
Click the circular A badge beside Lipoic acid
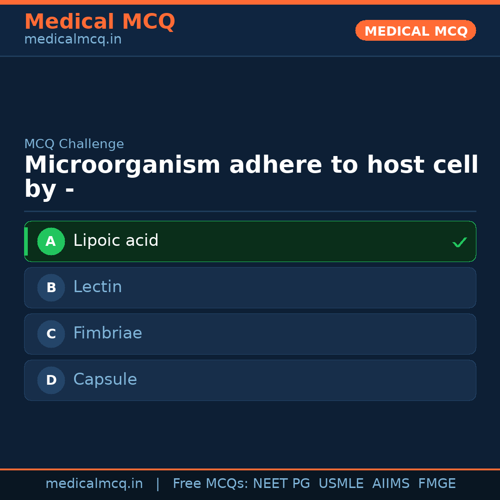point(51,241)
